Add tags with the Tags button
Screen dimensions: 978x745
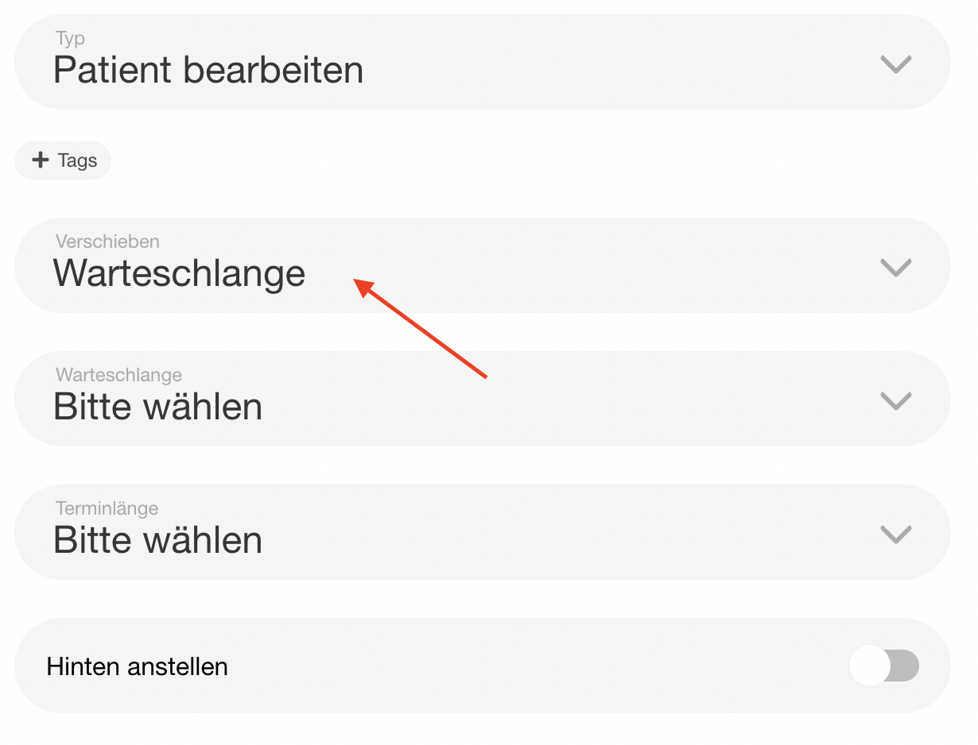click(64, 160)
